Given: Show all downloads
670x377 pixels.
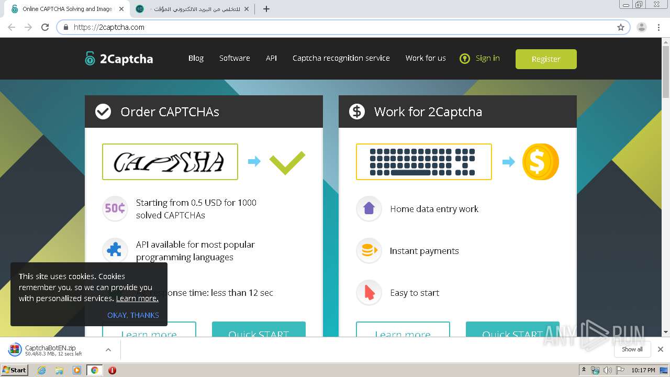Looking at the screenshot, I should [x=632, y=349].
